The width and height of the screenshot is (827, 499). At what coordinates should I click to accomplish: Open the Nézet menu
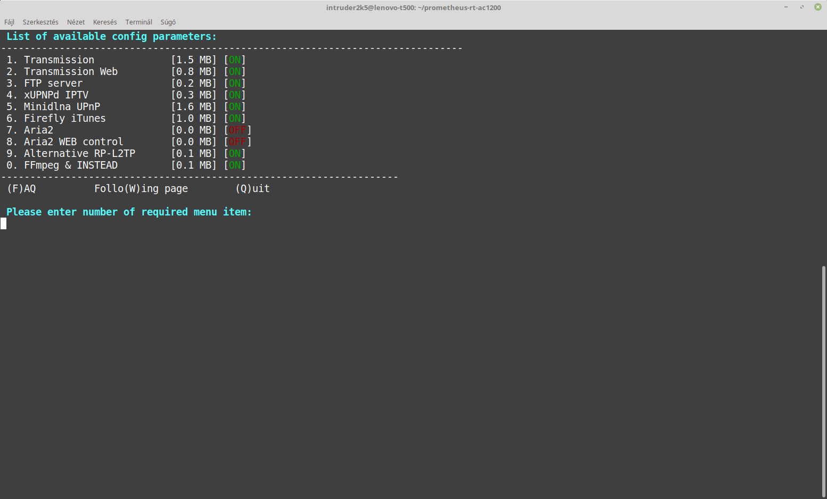coord(76,22)
